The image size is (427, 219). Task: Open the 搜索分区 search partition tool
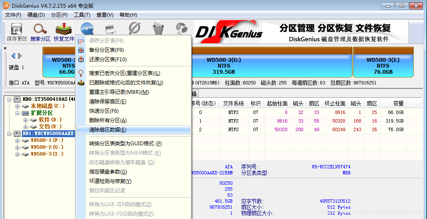coord(40,32)
